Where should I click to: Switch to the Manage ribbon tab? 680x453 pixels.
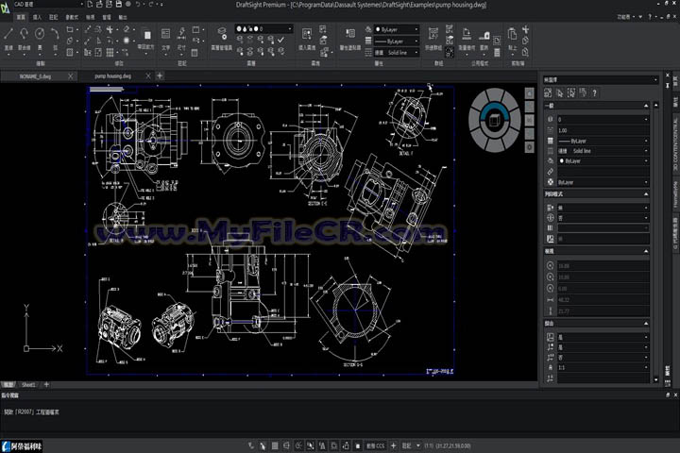107,17
